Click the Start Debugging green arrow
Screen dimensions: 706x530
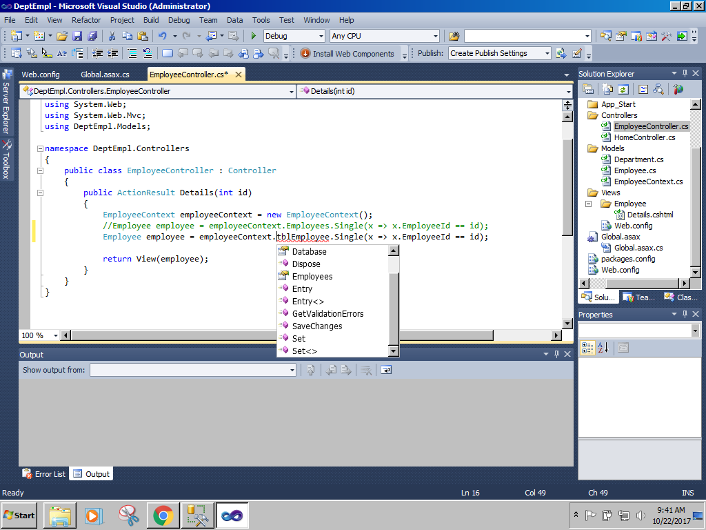tap(254, 36)
